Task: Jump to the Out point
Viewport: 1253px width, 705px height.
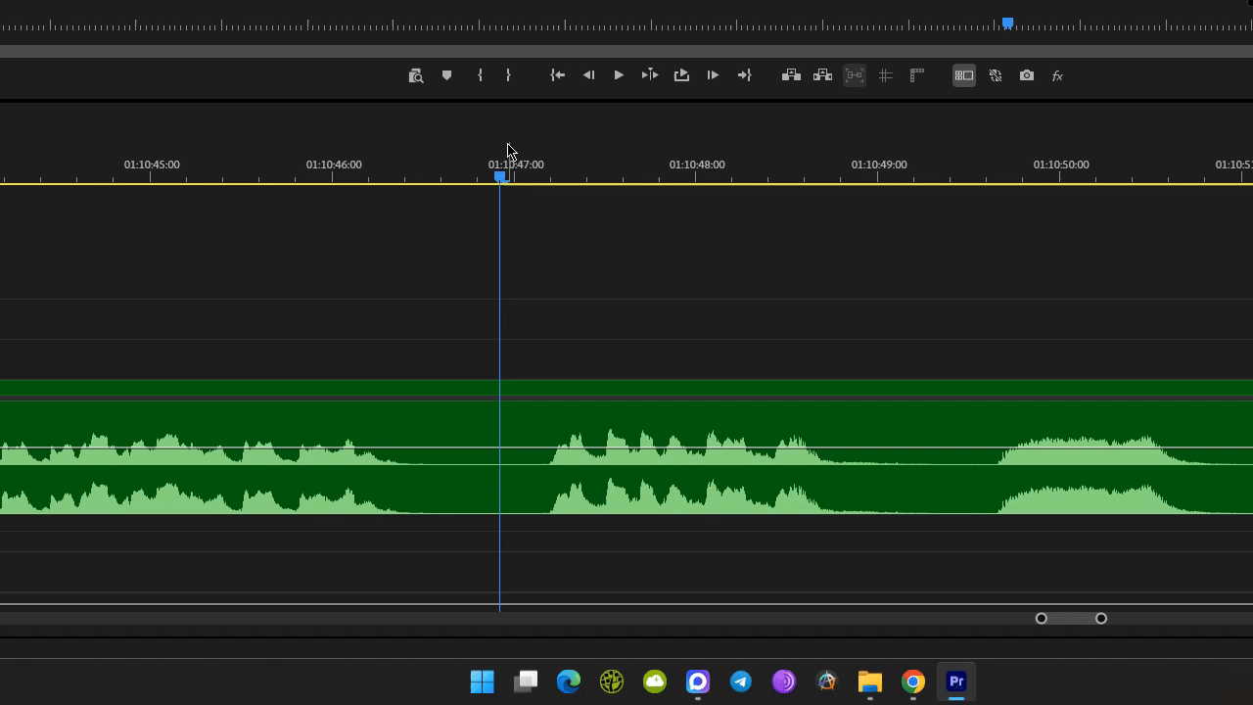Action: pos(744,75)
